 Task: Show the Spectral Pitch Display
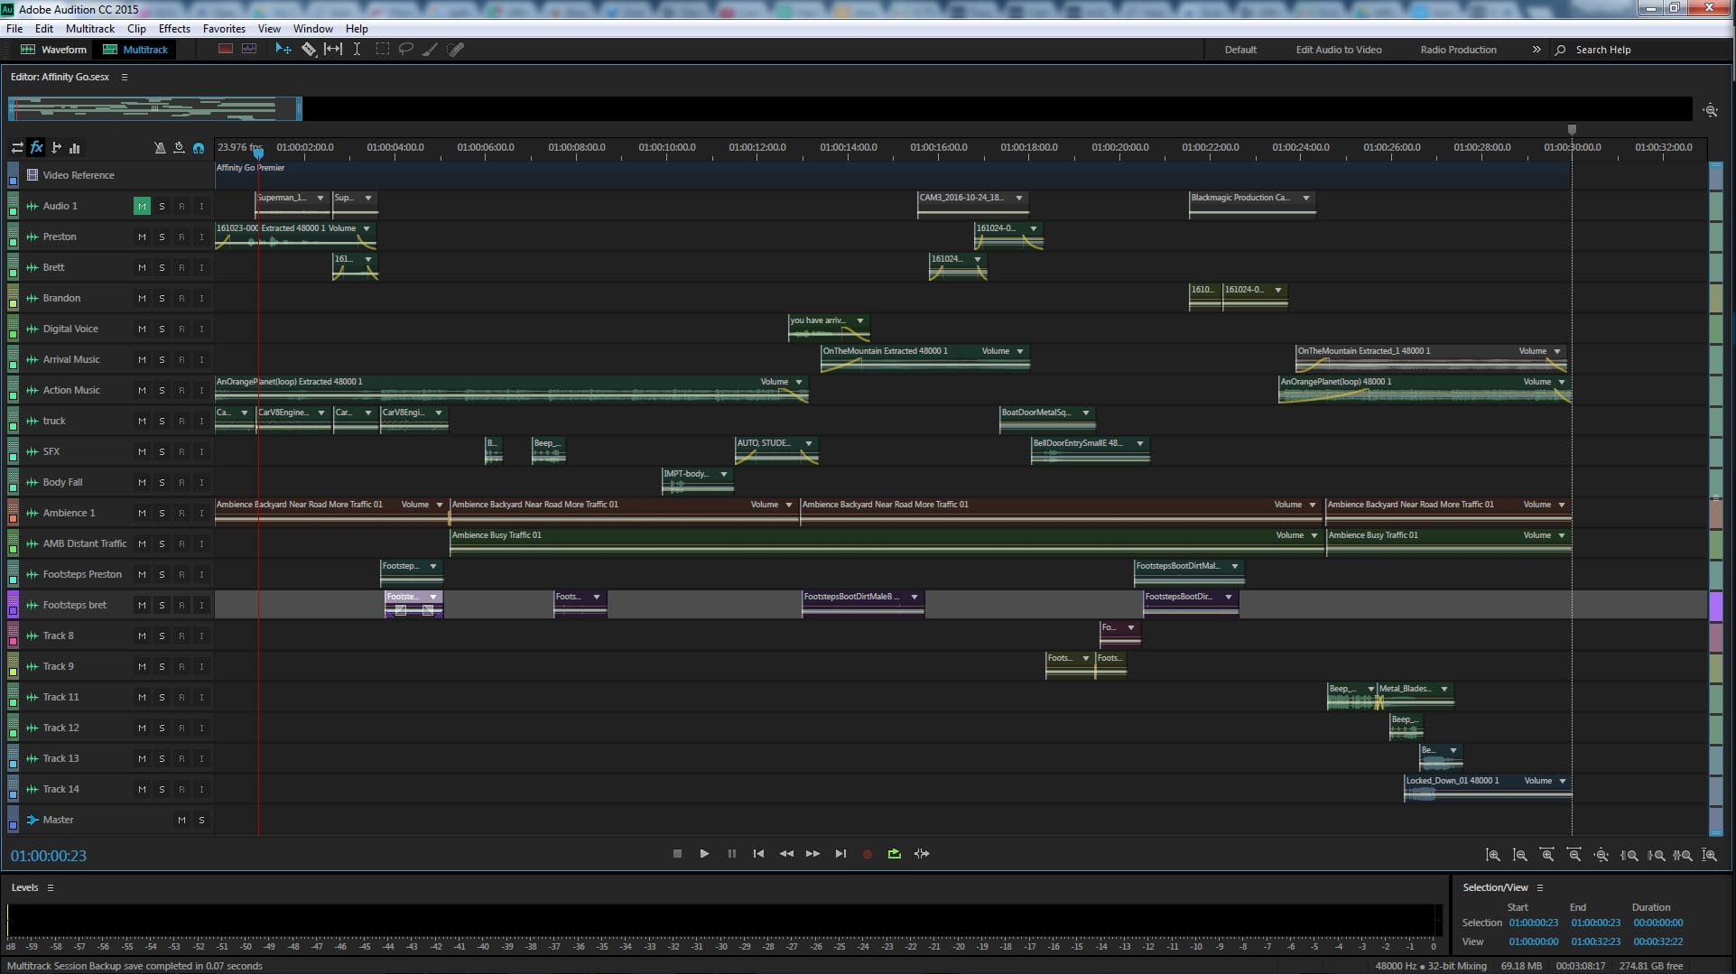[x=249, y=49]
